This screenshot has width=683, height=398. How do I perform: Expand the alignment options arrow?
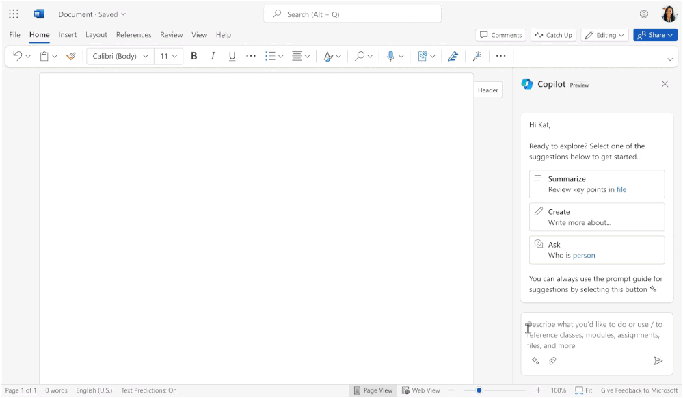307,56
